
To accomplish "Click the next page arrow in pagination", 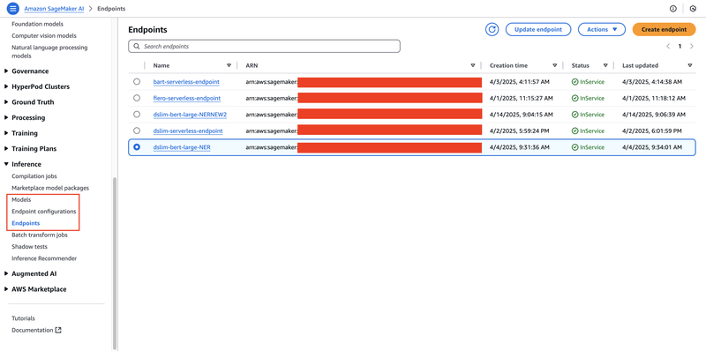I will [692, 46].
